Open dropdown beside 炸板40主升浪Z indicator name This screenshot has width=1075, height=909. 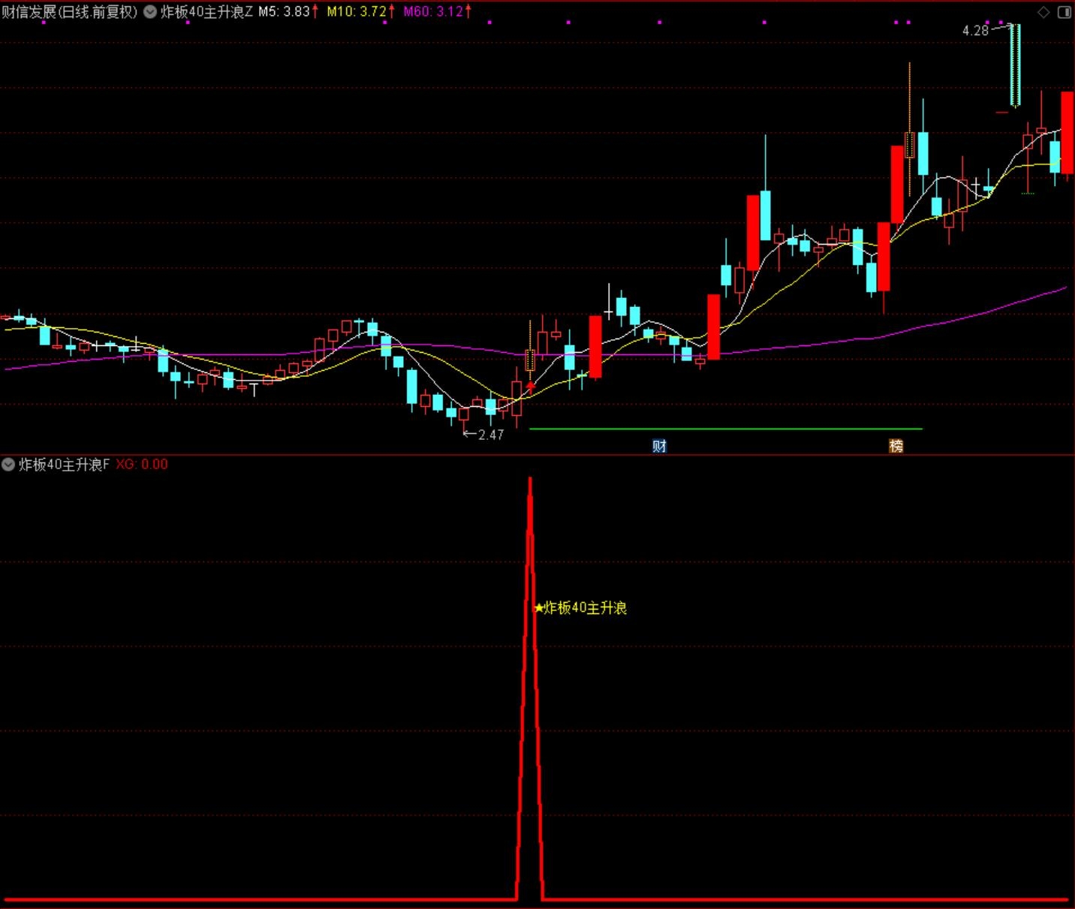pyautogui.click(x=150, y=12)
